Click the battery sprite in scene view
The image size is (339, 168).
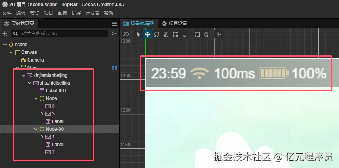tap(274, 73)
